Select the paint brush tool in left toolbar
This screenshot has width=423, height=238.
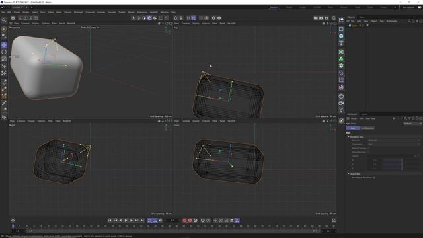(x=4, y=103)
